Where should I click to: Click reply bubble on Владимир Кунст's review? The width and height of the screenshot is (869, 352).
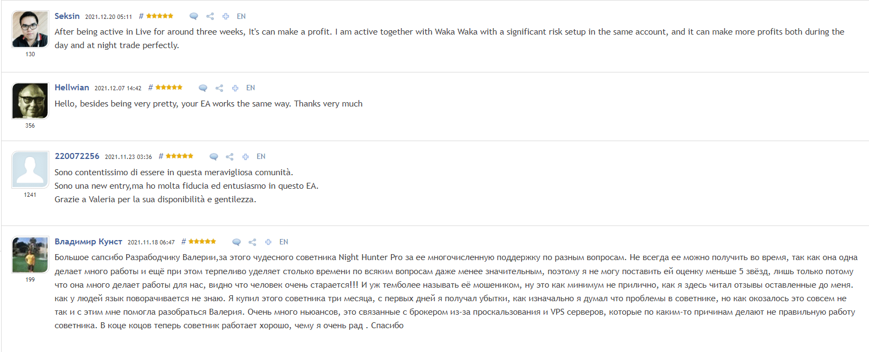pos(237,242)
